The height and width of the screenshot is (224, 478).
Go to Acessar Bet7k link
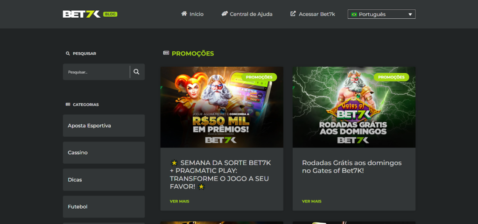coord(317,14)
